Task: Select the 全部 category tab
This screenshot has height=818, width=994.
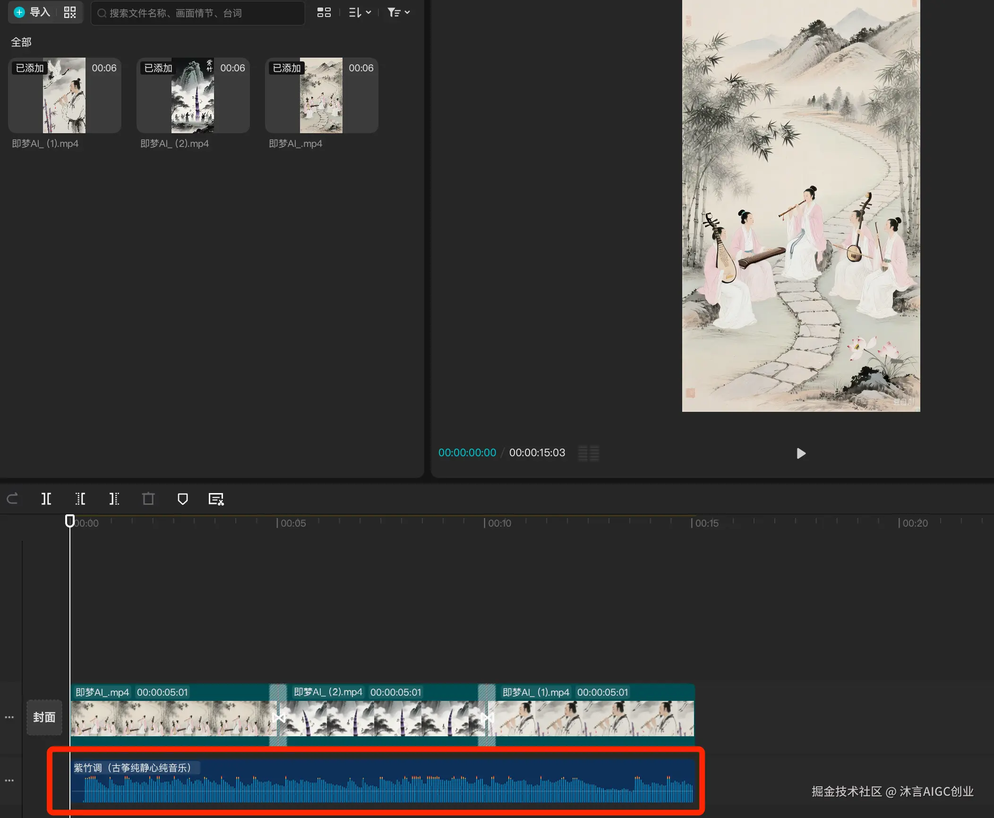Action: (21, 42)
